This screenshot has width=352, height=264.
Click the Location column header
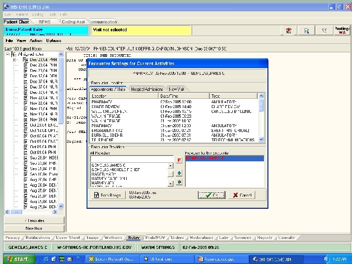(x=124, y=96)
